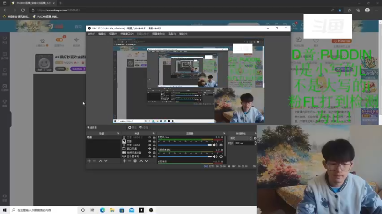Open new browser tab with plus button

61,3
